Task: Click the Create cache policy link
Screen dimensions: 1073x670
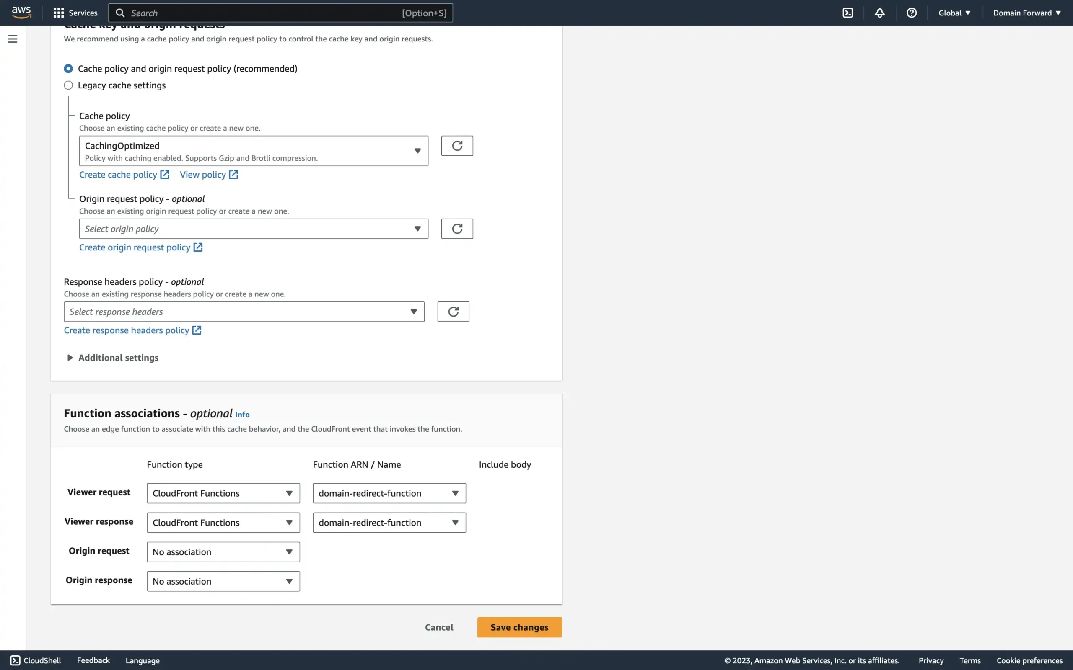Action: [x=119, y=174]
